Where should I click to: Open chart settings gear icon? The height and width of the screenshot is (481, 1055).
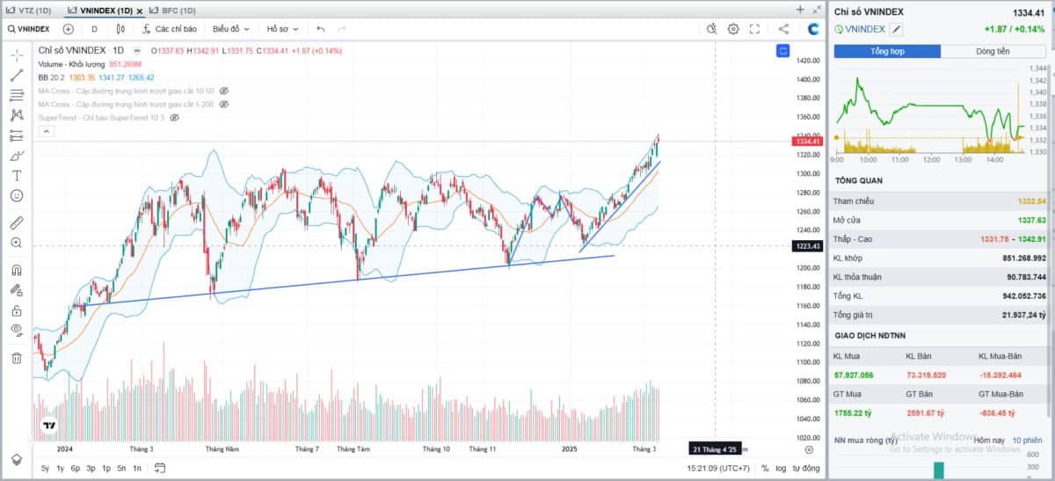coord(733,29)
